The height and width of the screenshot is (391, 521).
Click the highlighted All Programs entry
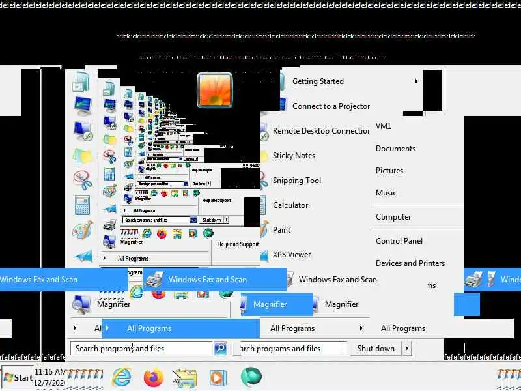[181, 328]
